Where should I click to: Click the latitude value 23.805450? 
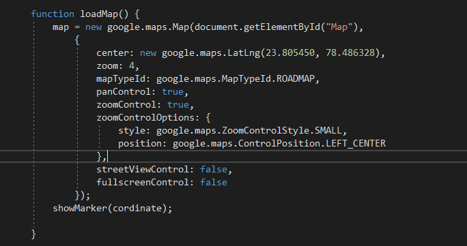click(x=290, y=53)
